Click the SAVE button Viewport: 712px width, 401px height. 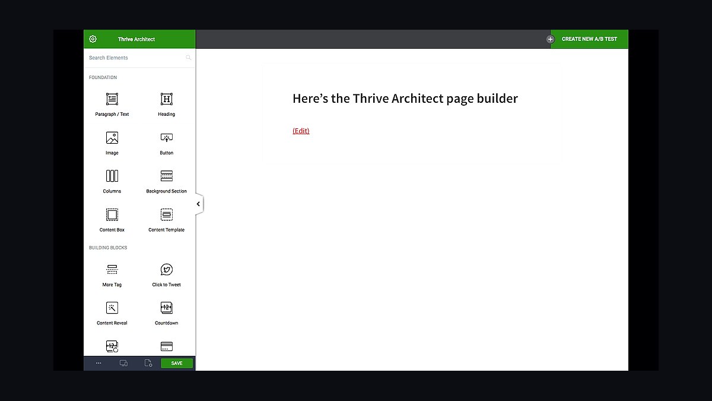[177, 363]
